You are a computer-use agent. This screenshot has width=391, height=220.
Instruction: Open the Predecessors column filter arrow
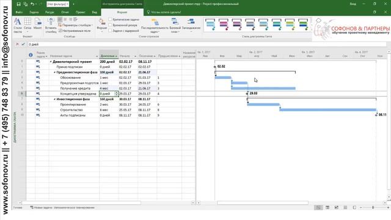179,56
